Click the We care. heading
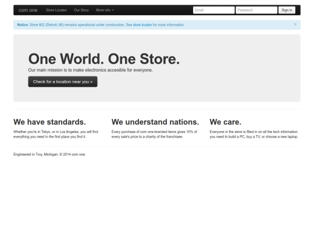Viewport: 314px width, 236px height. pos(226,122)
